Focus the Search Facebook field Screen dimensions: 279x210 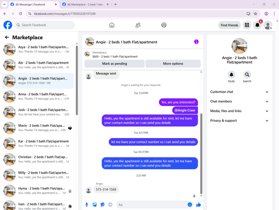pyautogui.click(x=45, y=25)
